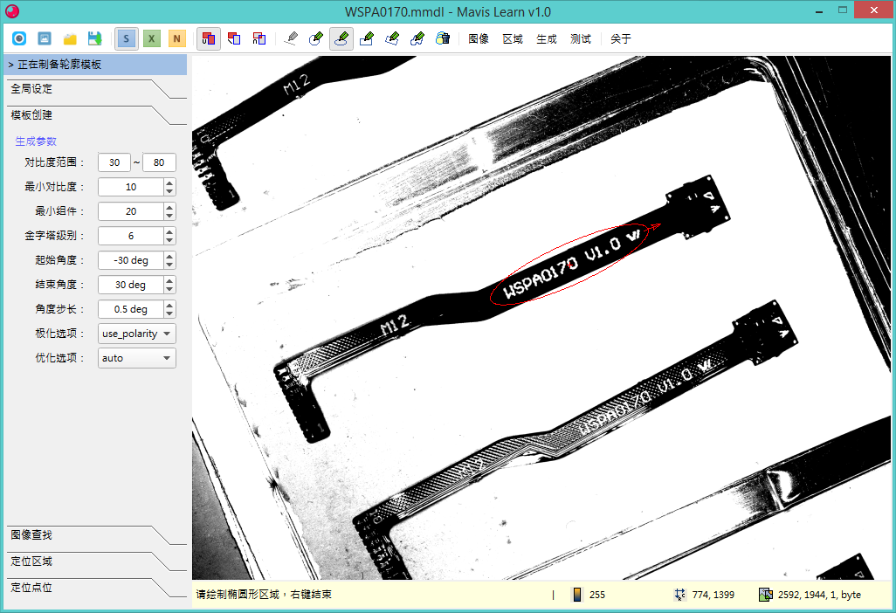
Task: Decrease 起始角度 with the down arrow
Action: 169,265
